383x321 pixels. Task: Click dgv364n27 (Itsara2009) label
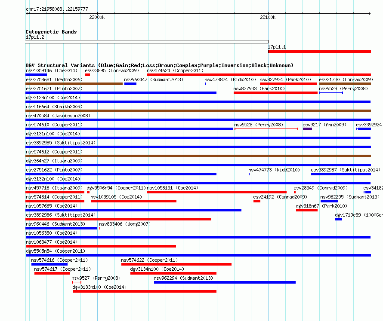pos(54,161)
